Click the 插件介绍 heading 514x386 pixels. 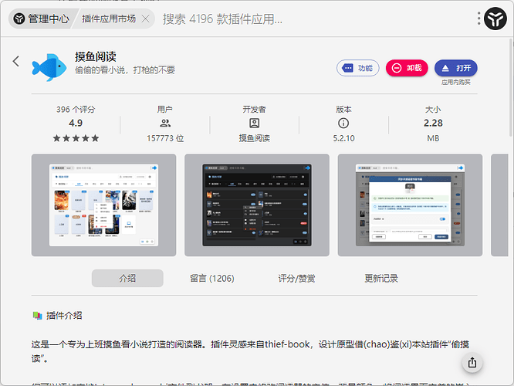(64, 316)
